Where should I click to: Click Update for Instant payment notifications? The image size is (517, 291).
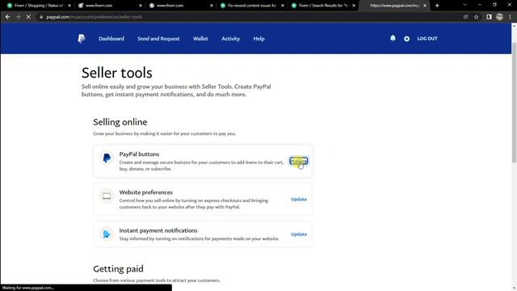point(299,234)
